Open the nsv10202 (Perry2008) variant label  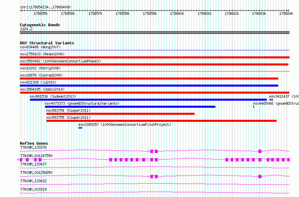pyautogui.click(x=40, y=68)
